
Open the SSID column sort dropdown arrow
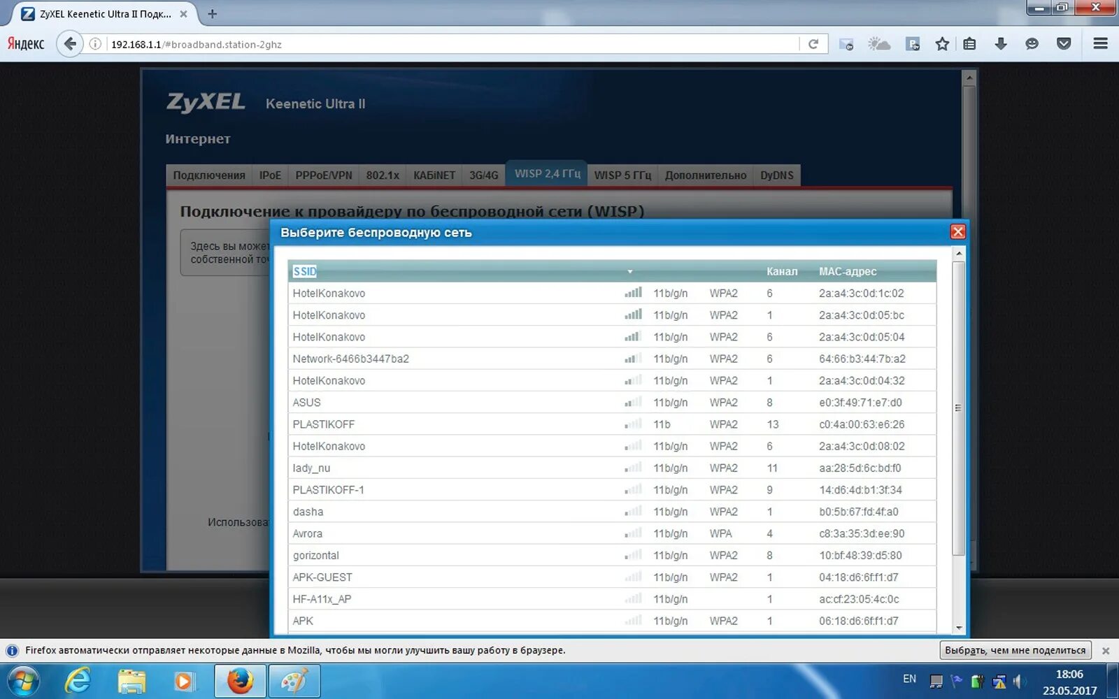point(629,272)
